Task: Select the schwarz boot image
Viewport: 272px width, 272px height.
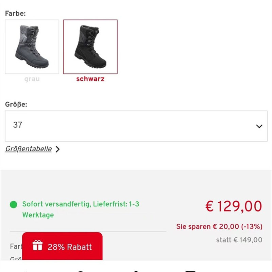Action: (x=90, y=47)
